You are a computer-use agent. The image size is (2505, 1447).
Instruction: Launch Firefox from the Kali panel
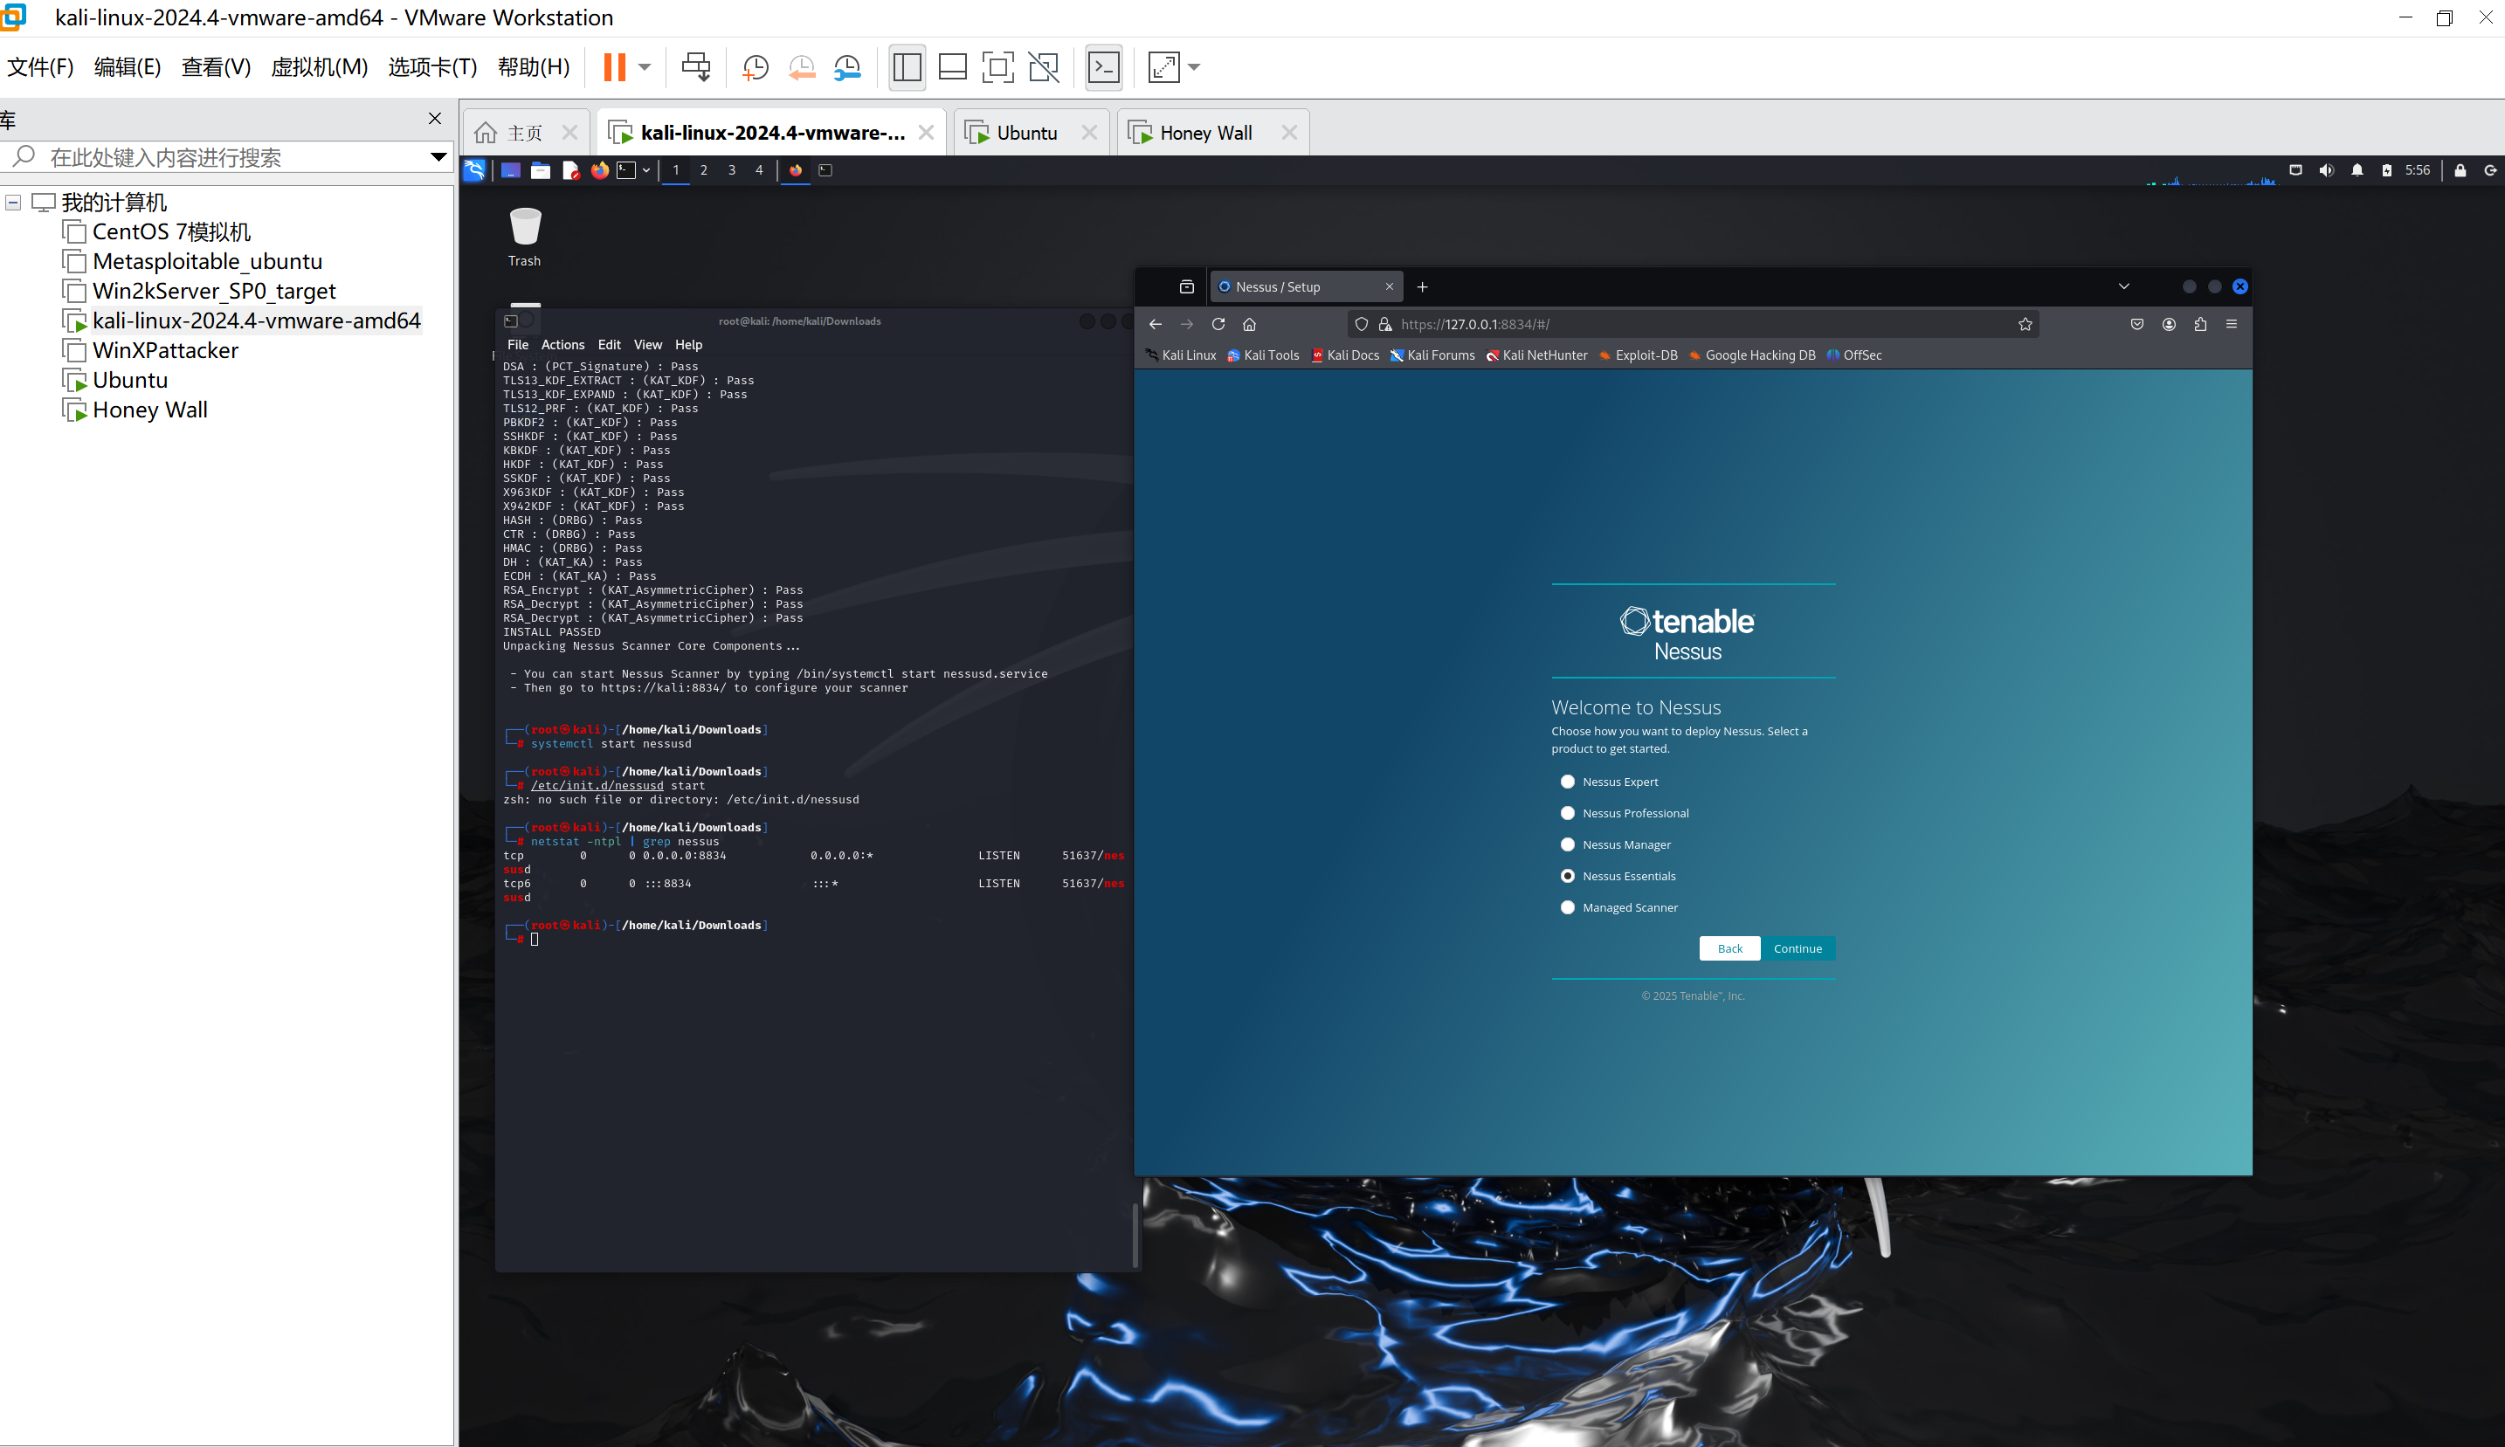tap(599, 170)
